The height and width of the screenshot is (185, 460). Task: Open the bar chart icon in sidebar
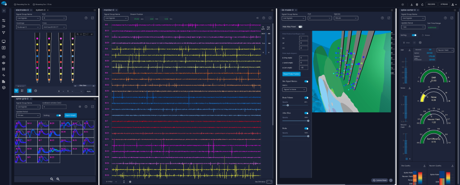click(4, 82)
